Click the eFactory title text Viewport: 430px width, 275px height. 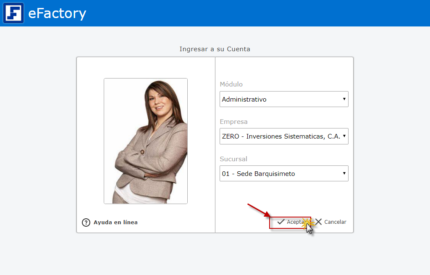(57, 13)
